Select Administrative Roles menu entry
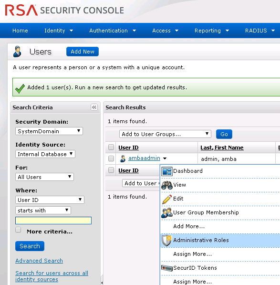The image size is (280, 285). 220,241
